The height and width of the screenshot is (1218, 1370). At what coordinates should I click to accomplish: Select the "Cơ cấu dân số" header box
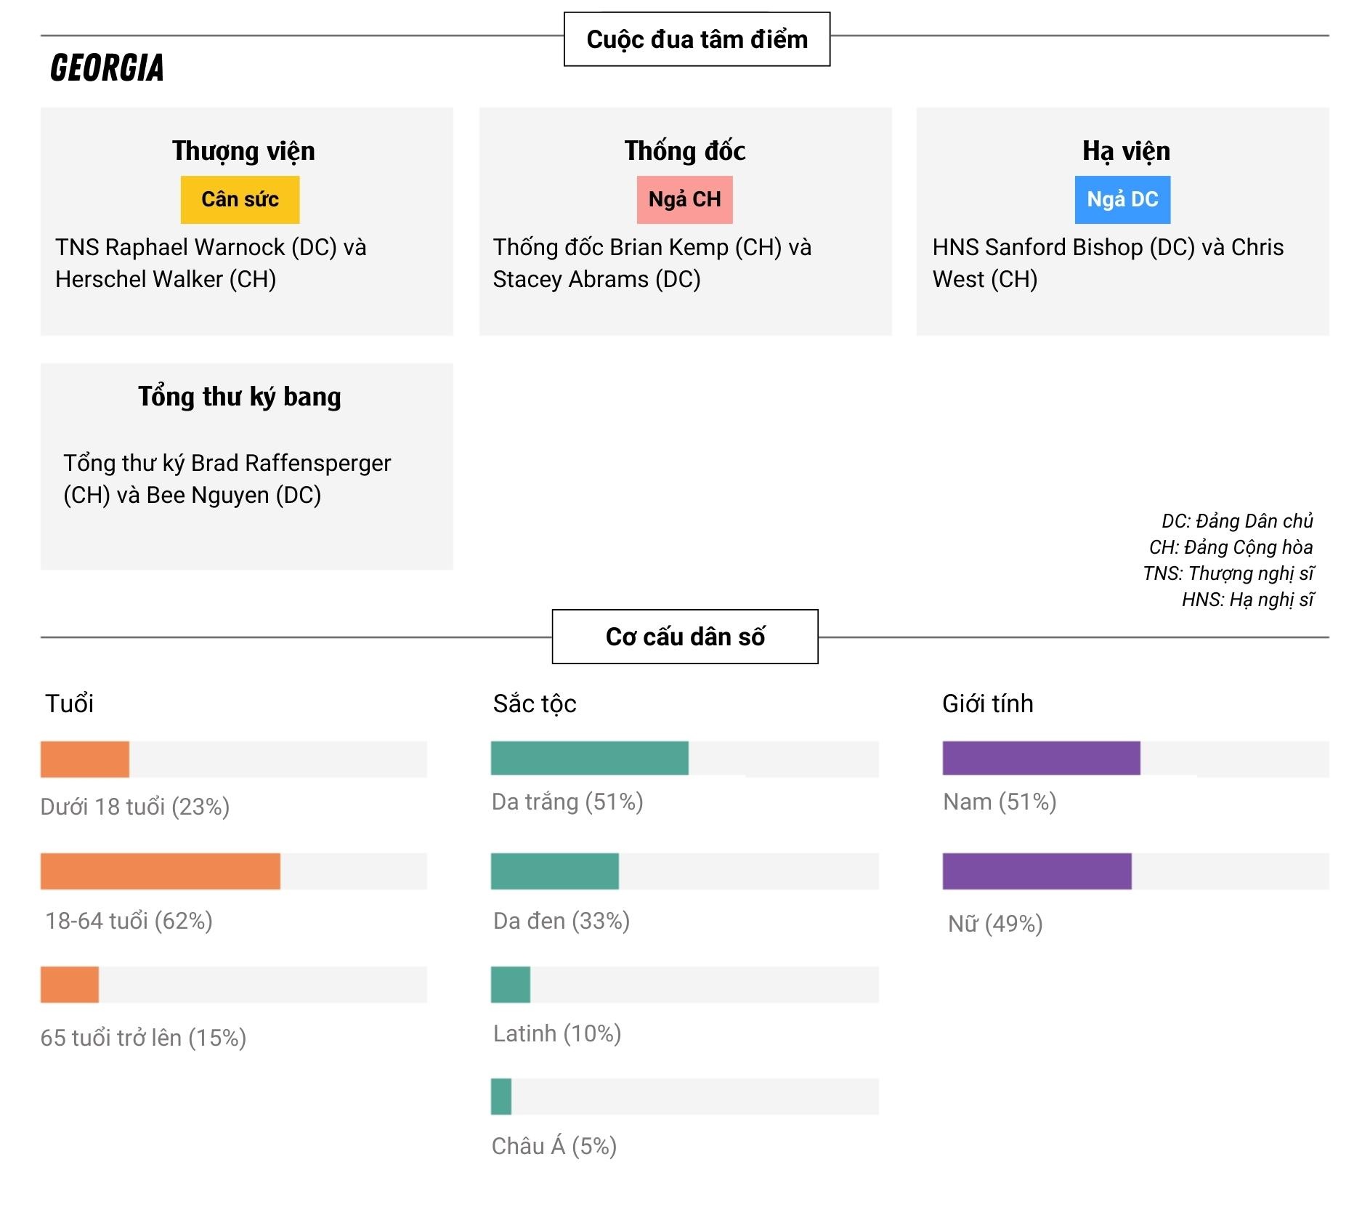pyautogui.click(x=685, y=637)
